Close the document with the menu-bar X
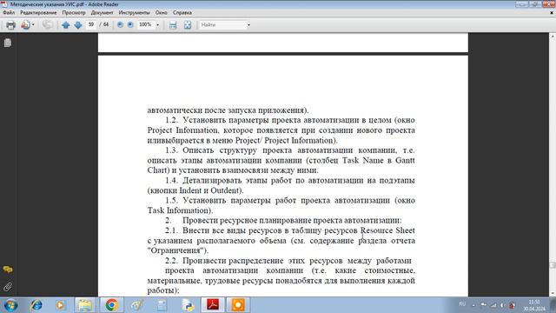This screenshot has height=313, width=556. pos(552,12)
